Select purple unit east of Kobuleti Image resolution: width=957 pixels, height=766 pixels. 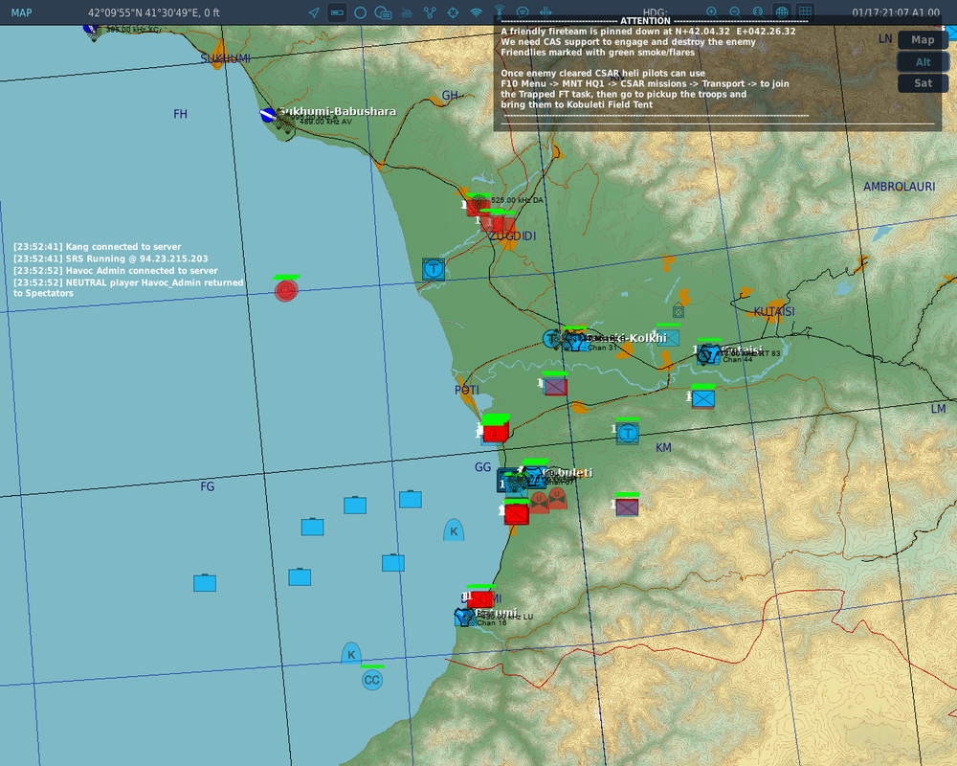[627, 507]
